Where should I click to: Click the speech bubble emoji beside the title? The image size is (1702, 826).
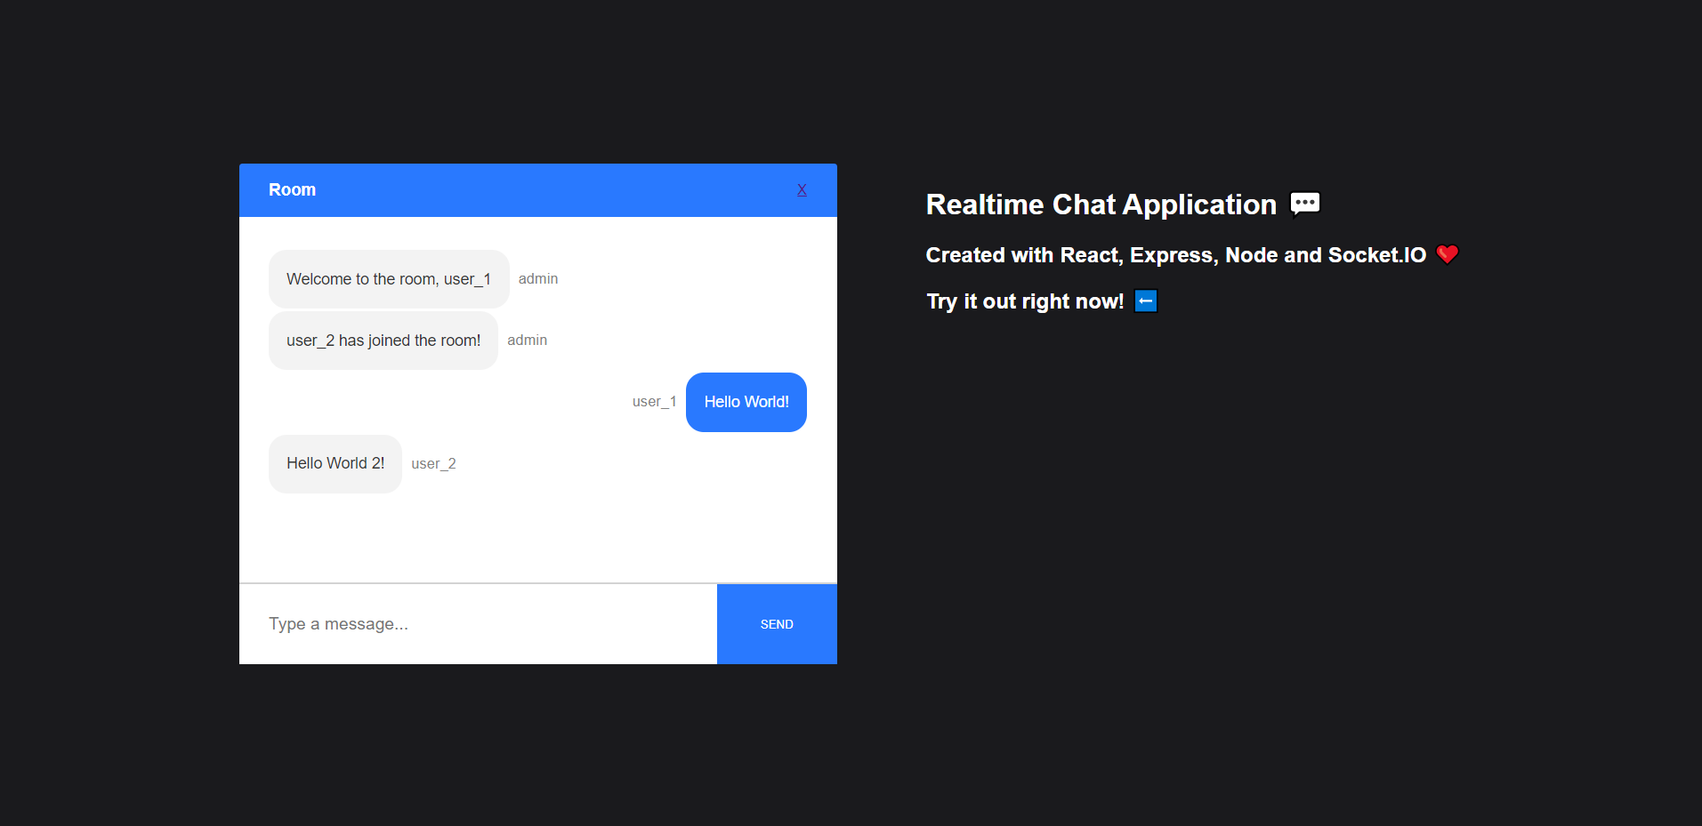(1304, 204)
